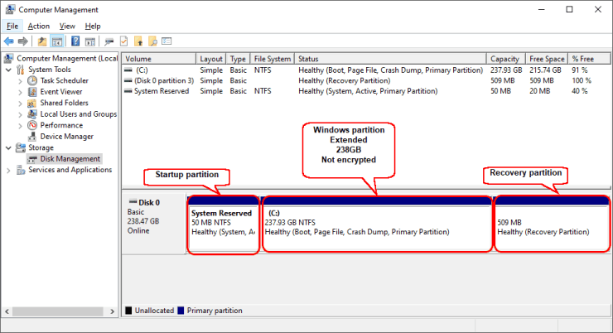Viewport: 613px width, 333px height.
Task: Sort by the Layout column header
Action: click(211, 59)
